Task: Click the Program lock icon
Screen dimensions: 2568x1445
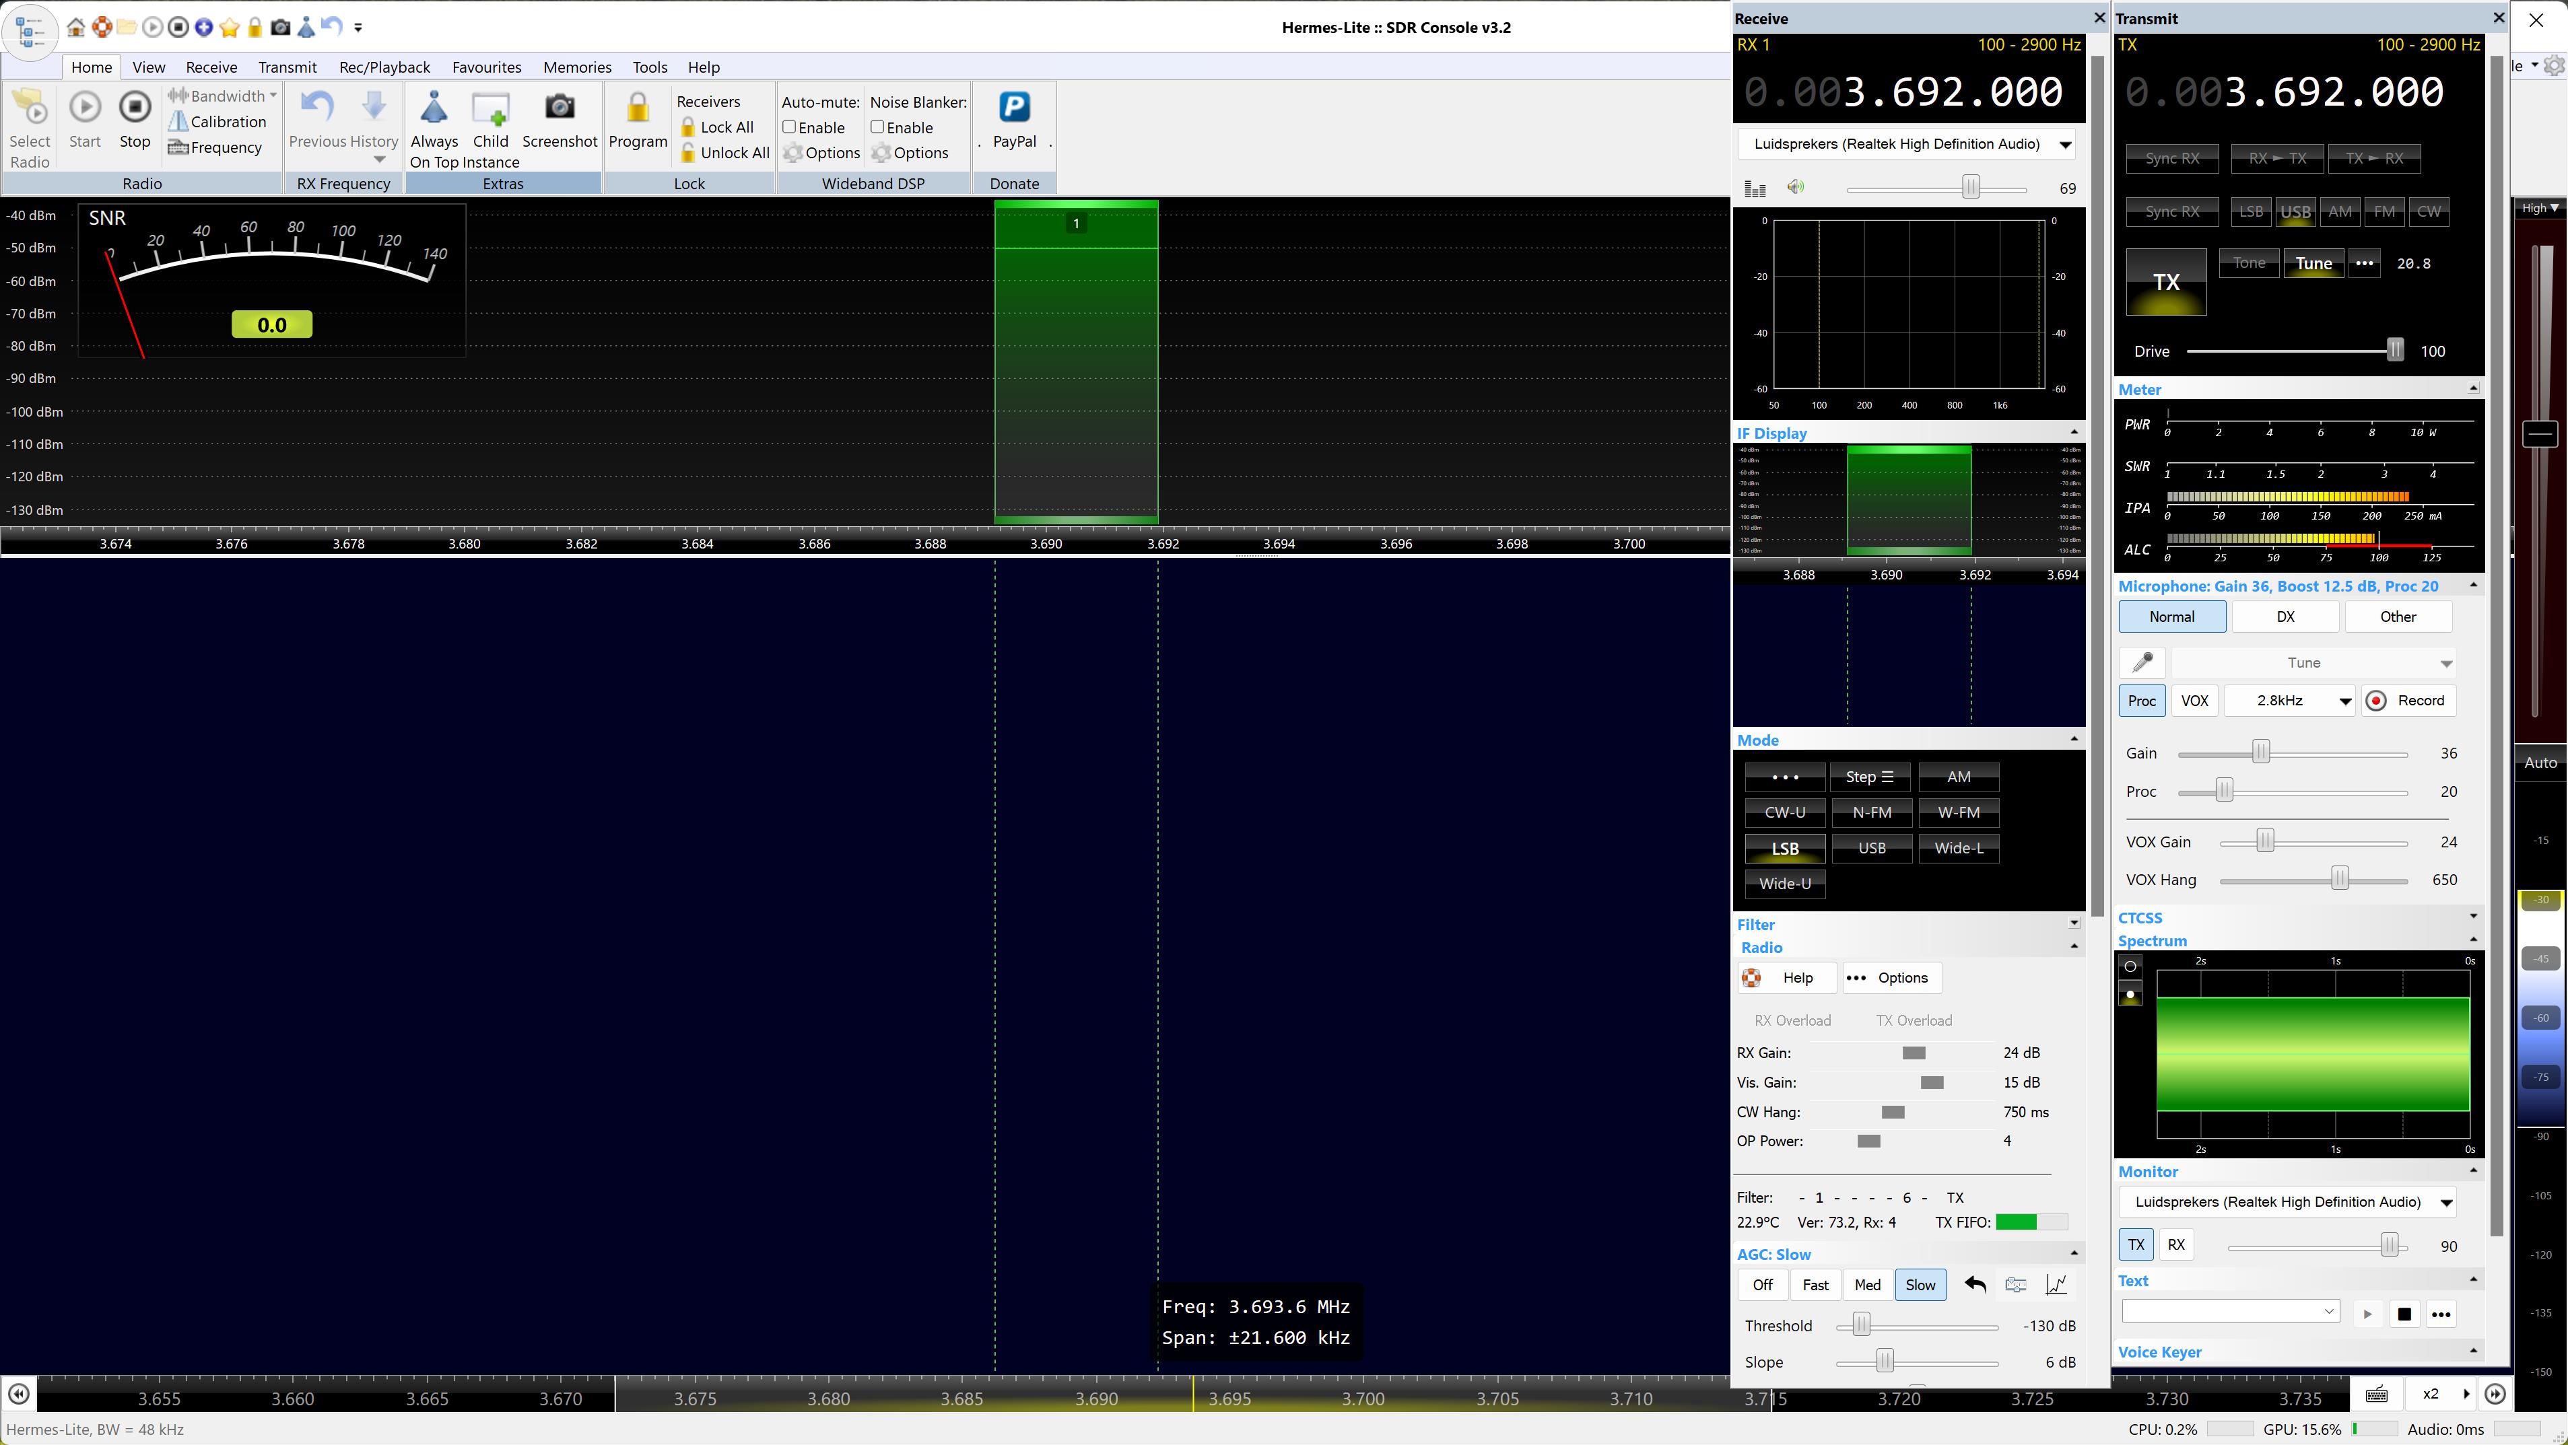Action: click(x=638, y=108)
